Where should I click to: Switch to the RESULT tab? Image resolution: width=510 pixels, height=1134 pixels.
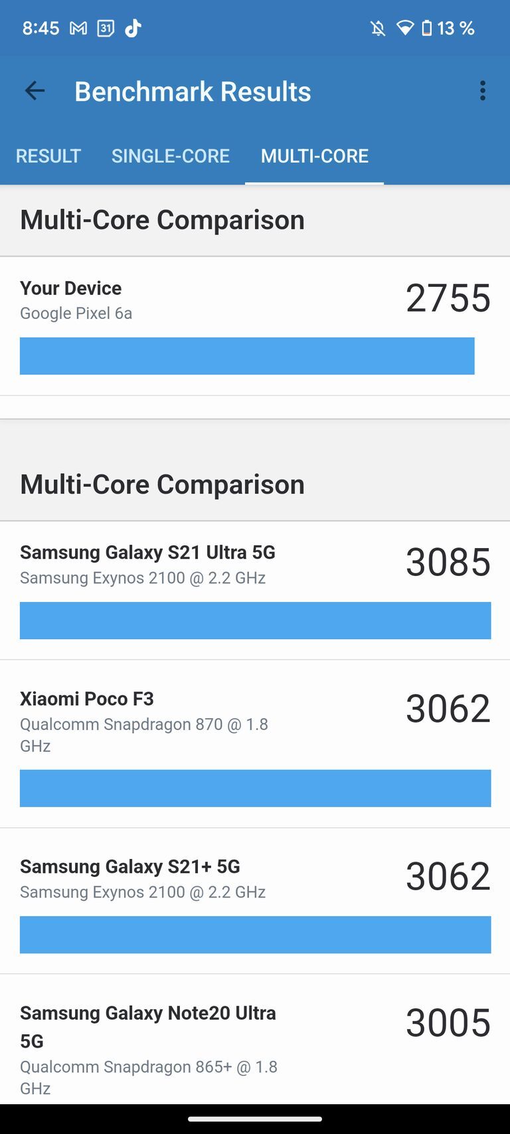pyautogui.click(x=48, y=156)
